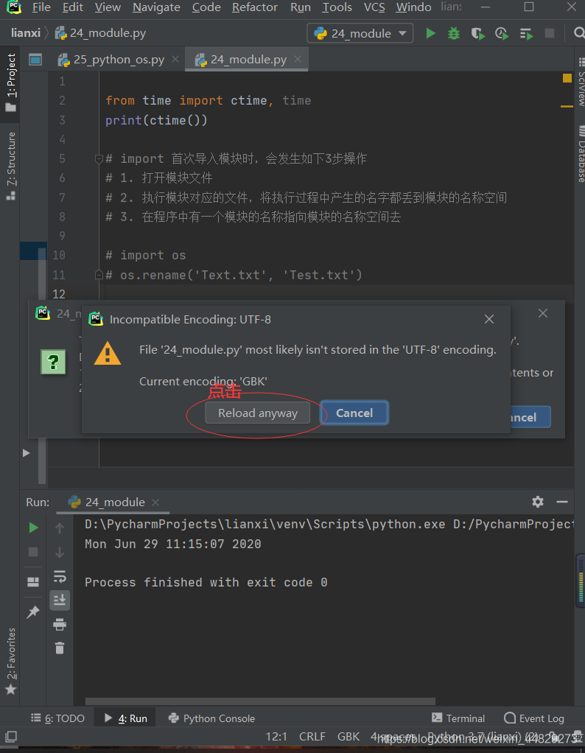This screenshot has height=753, width=585.
Task: Select the 24_module.py editor tab
Action: click(x=248, y=60)
